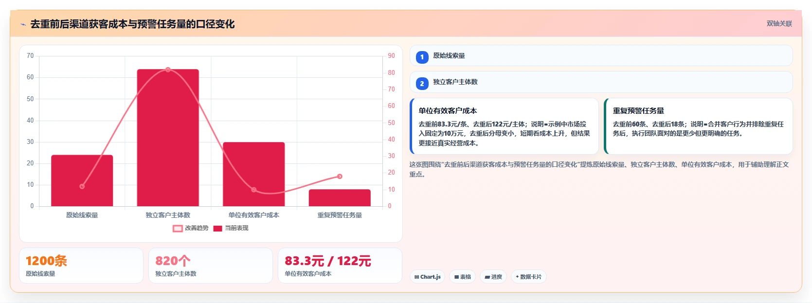Select the 原始线索量 bar in chart
This screenshot has height=303, width=812.
click(82, 180)
